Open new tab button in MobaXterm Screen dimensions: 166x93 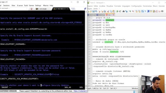[73, 9]
